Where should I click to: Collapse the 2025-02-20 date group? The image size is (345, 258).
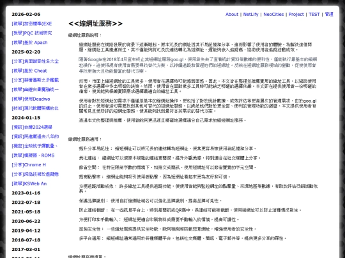pyautogui.click(x=26, y=52)
